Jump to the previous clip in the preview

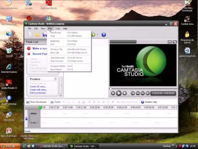[133, 93]
